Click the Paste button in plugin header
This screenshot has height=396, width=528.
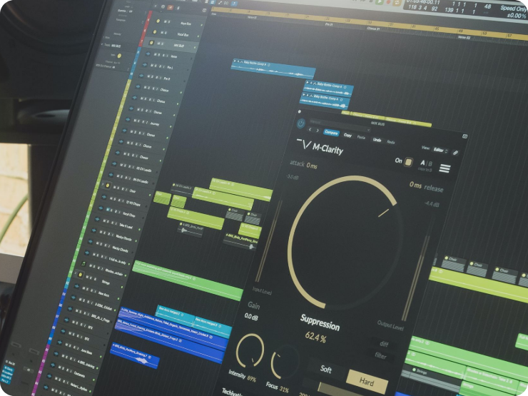[361, 138]
